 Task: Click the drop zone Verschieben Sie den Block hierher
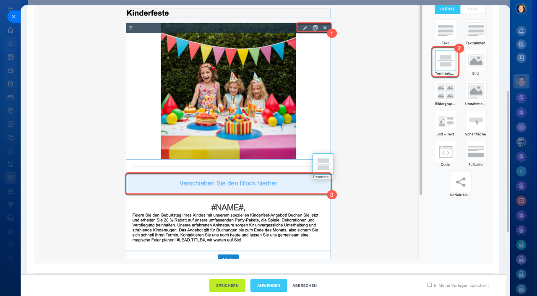pyautogui.click(x=228, y=183)
